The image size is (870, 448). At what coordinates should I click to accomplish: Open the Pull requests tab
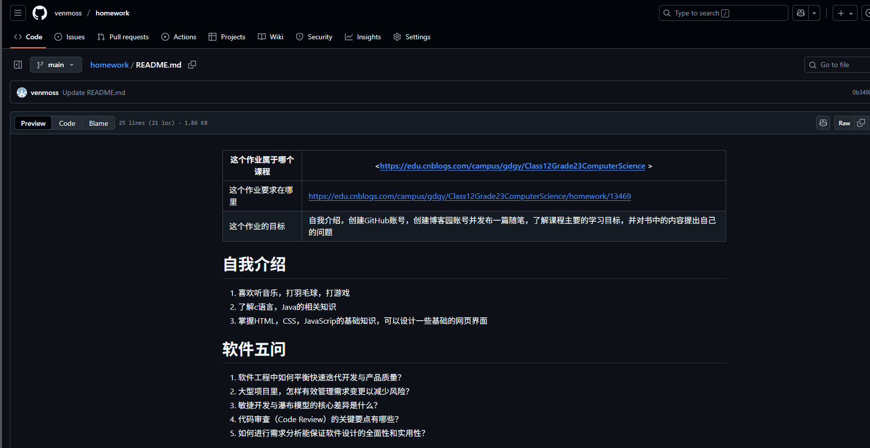point(123,37)
